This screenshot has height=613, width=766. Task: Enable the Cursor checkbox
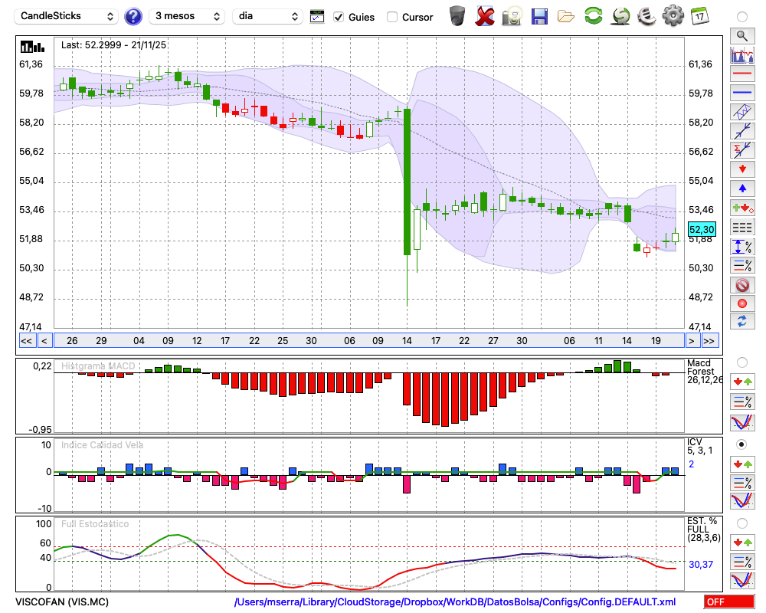(x=392, y=17)
